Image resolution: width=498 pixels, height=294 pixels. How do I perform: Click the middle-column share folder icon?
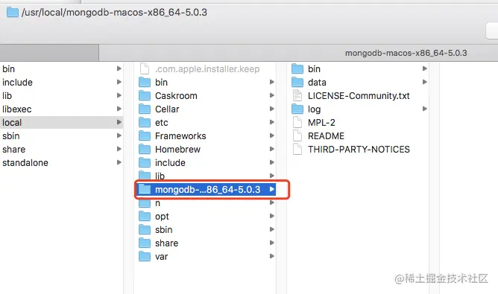point(145,243)
